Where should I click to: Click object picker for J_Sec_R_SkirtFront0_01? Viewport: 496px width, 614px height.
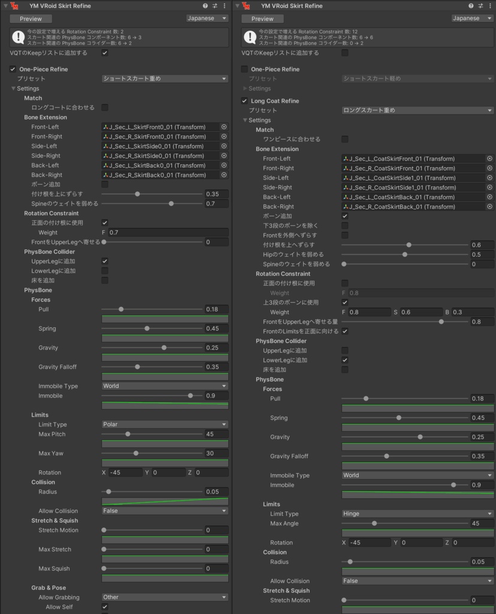coord(224,136)
